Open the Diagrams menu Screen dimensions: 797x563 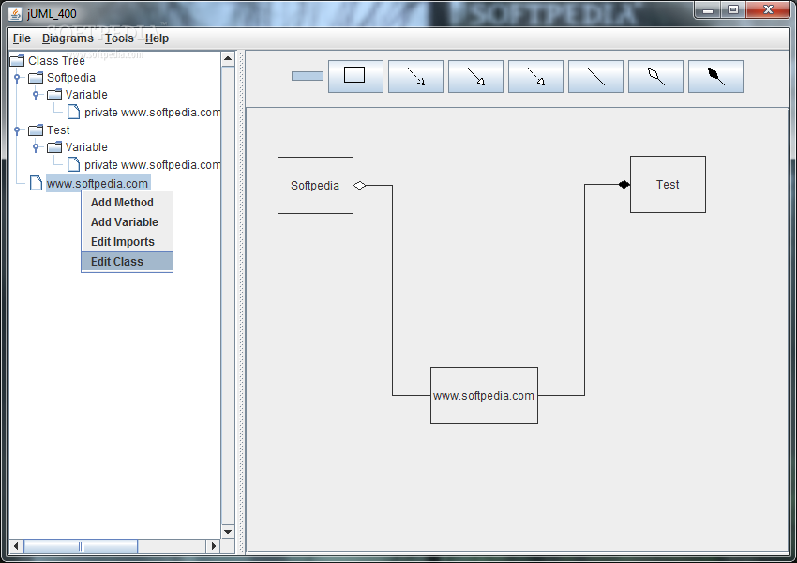click(68, 38)
